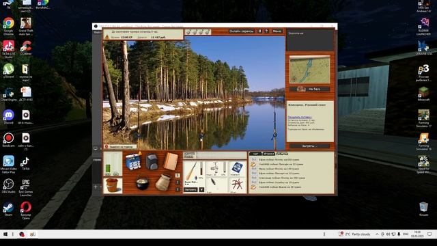Open Opera browser desktop shortcut
The height and width of the screenshot is (246, 437).
click(26, 210)
